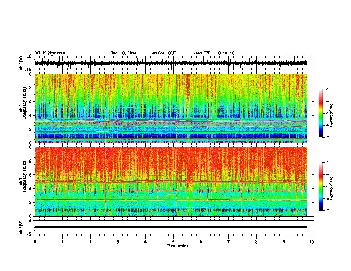
Task: Click the "VLF Spectra" title text
Action: coord(50,53)
